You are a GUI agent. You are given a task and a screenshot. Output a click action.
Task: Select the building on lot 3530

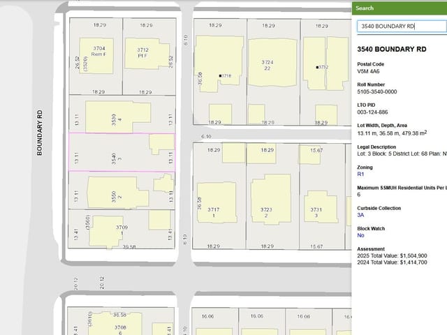point(118,117)
